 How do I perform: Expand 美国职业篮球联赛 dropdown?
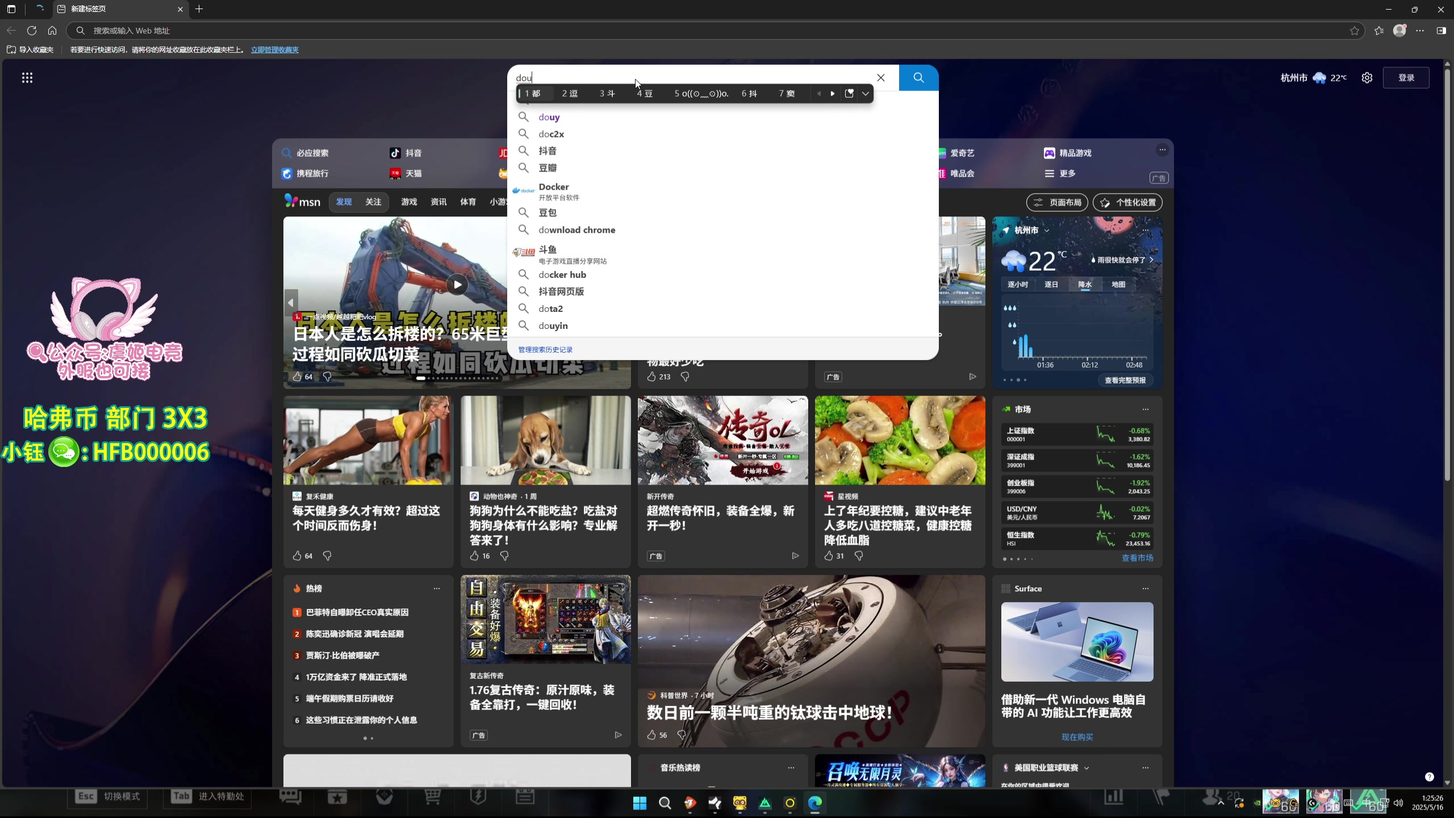coord(1087,767)
